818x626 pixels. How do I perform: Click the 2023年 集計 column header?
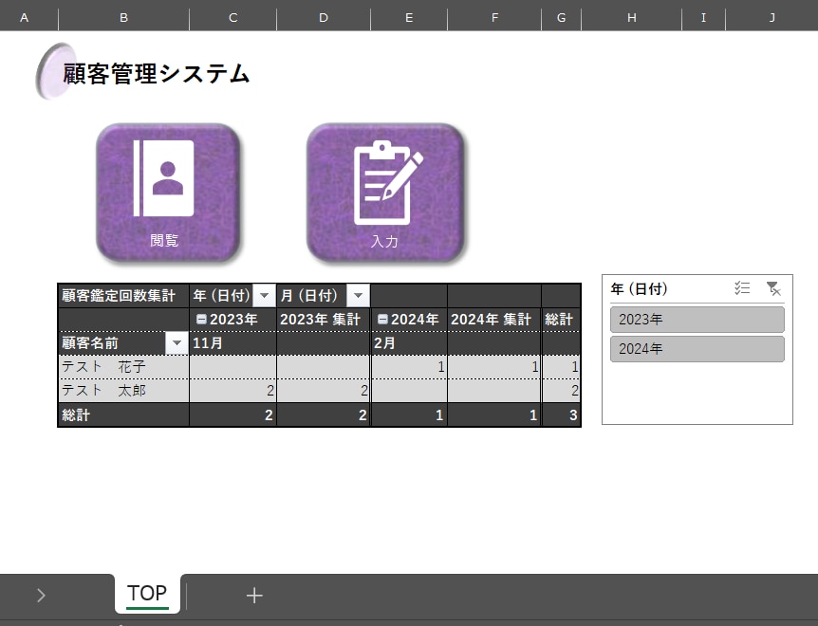point(324,319)
